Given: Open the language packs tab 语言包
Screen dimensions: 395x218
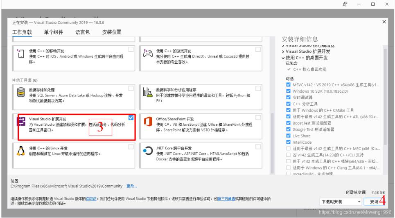Looking at the screenshot, I should tap(82, 32).
